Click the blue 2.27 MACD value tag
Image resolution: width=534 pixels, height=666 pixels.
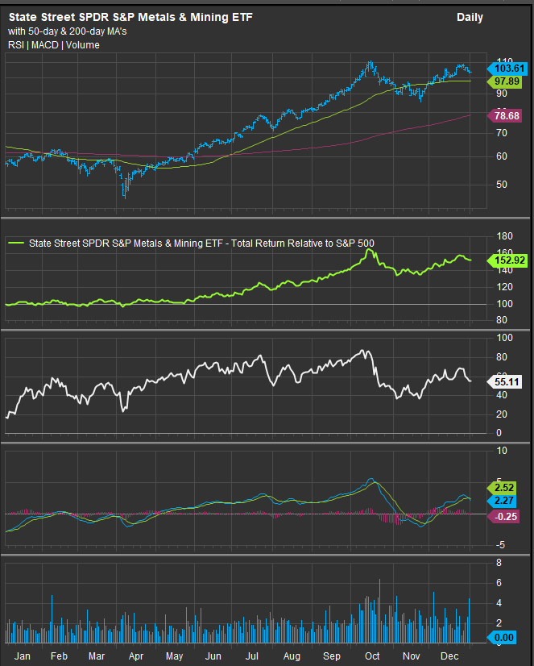click(x=507, y=502)
